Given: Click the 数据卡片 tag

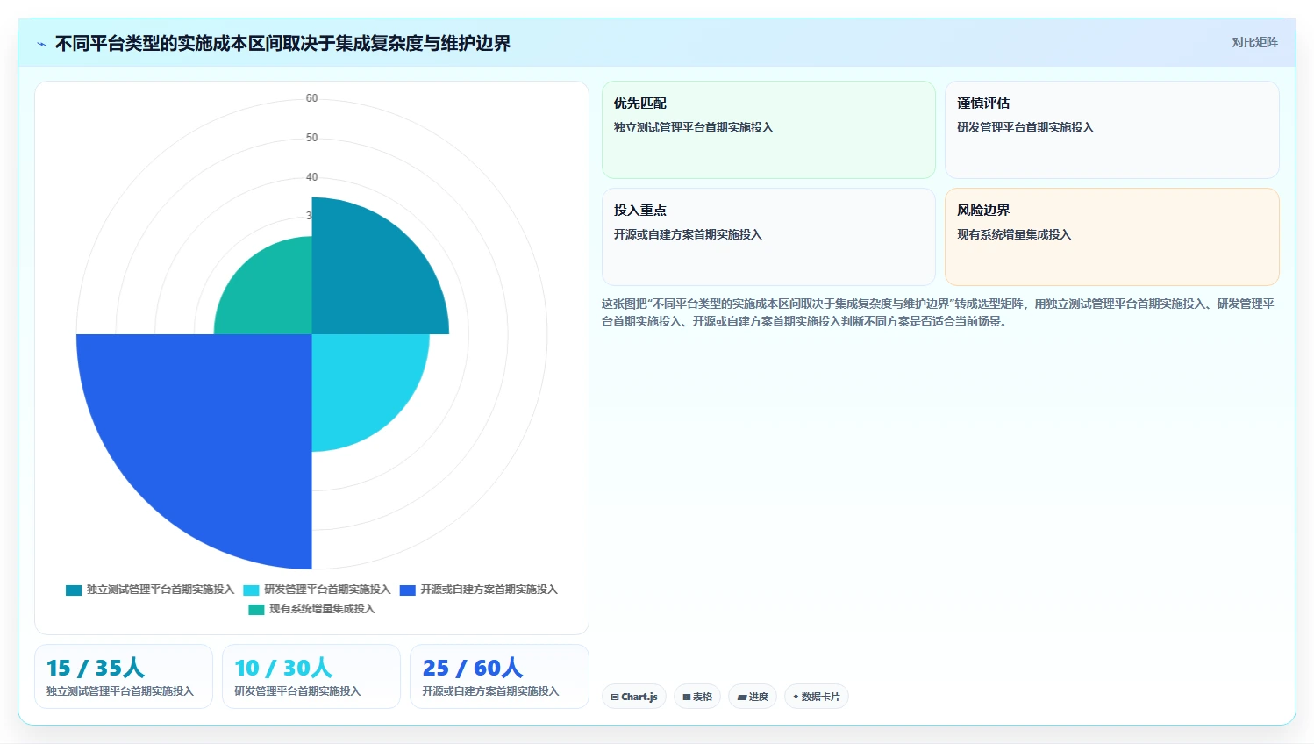Looking at the screenshot, I should coord(816,697).
